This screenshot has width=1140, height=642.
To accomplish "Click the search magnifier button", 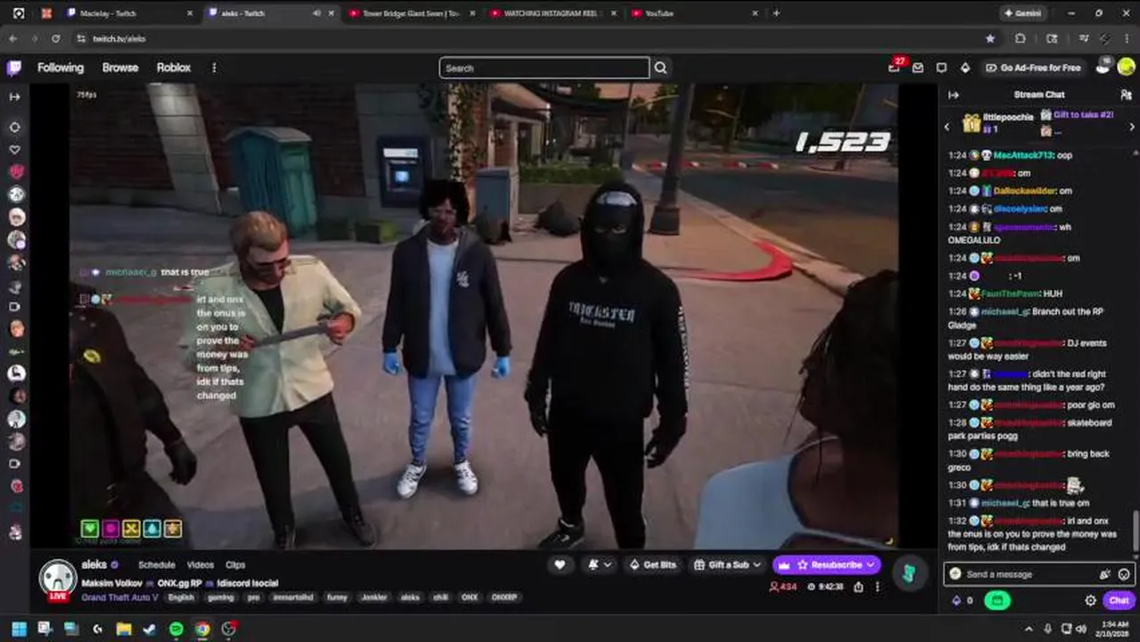I will (660, 68).
